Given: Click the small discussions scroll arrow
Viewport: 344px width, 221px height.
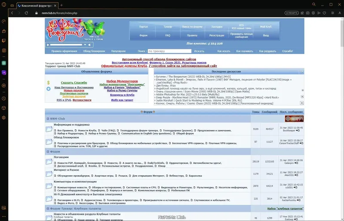Looking at the screenshot, I should (303, 90).
